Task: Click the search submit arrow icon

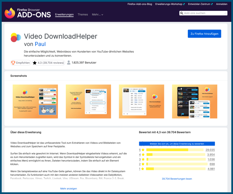Action: (225, 13)
